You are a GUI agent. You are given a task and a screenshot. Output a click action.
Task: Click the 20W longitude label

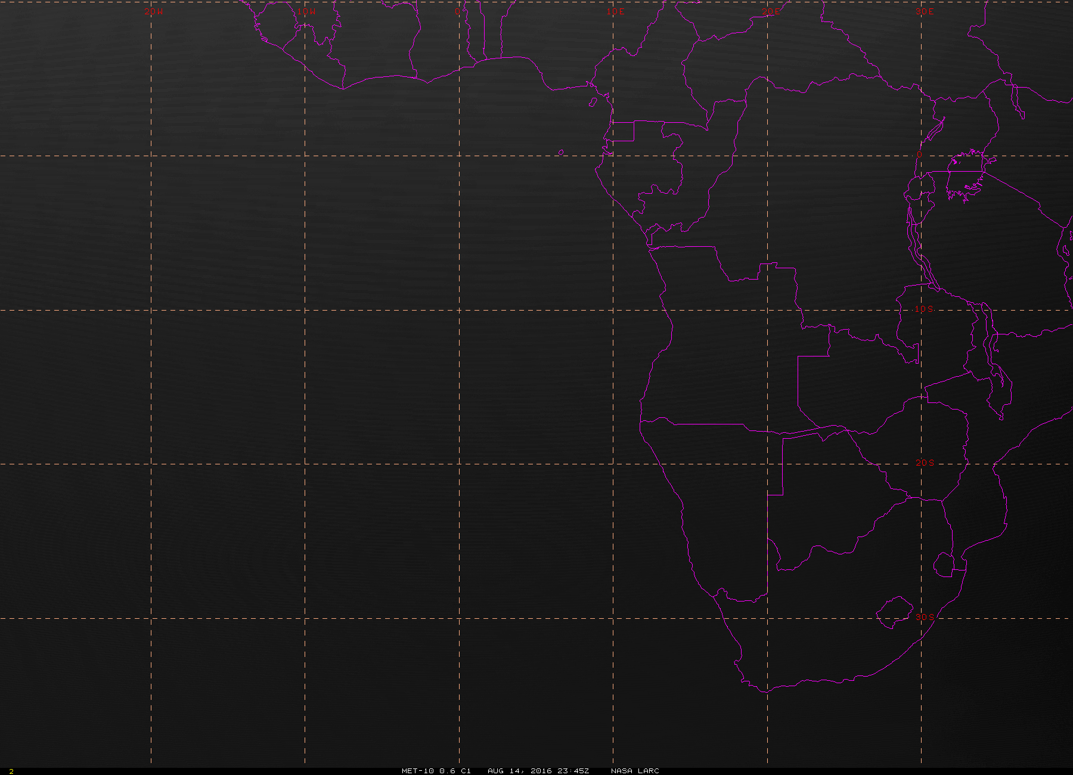click(153, 11)
